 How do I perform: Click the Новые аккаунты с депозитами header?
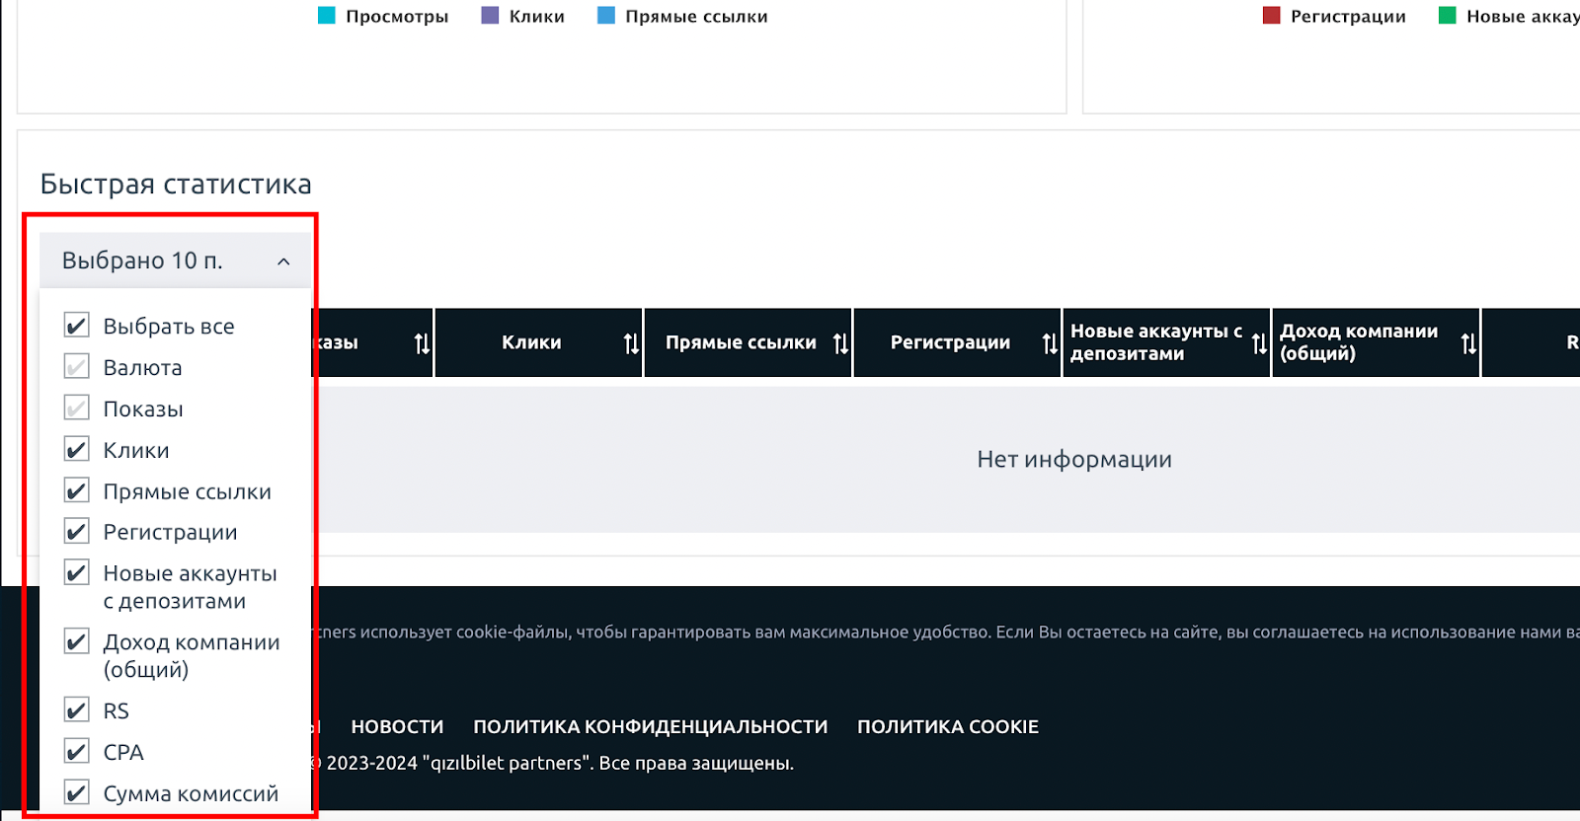tap(1166, 342)
